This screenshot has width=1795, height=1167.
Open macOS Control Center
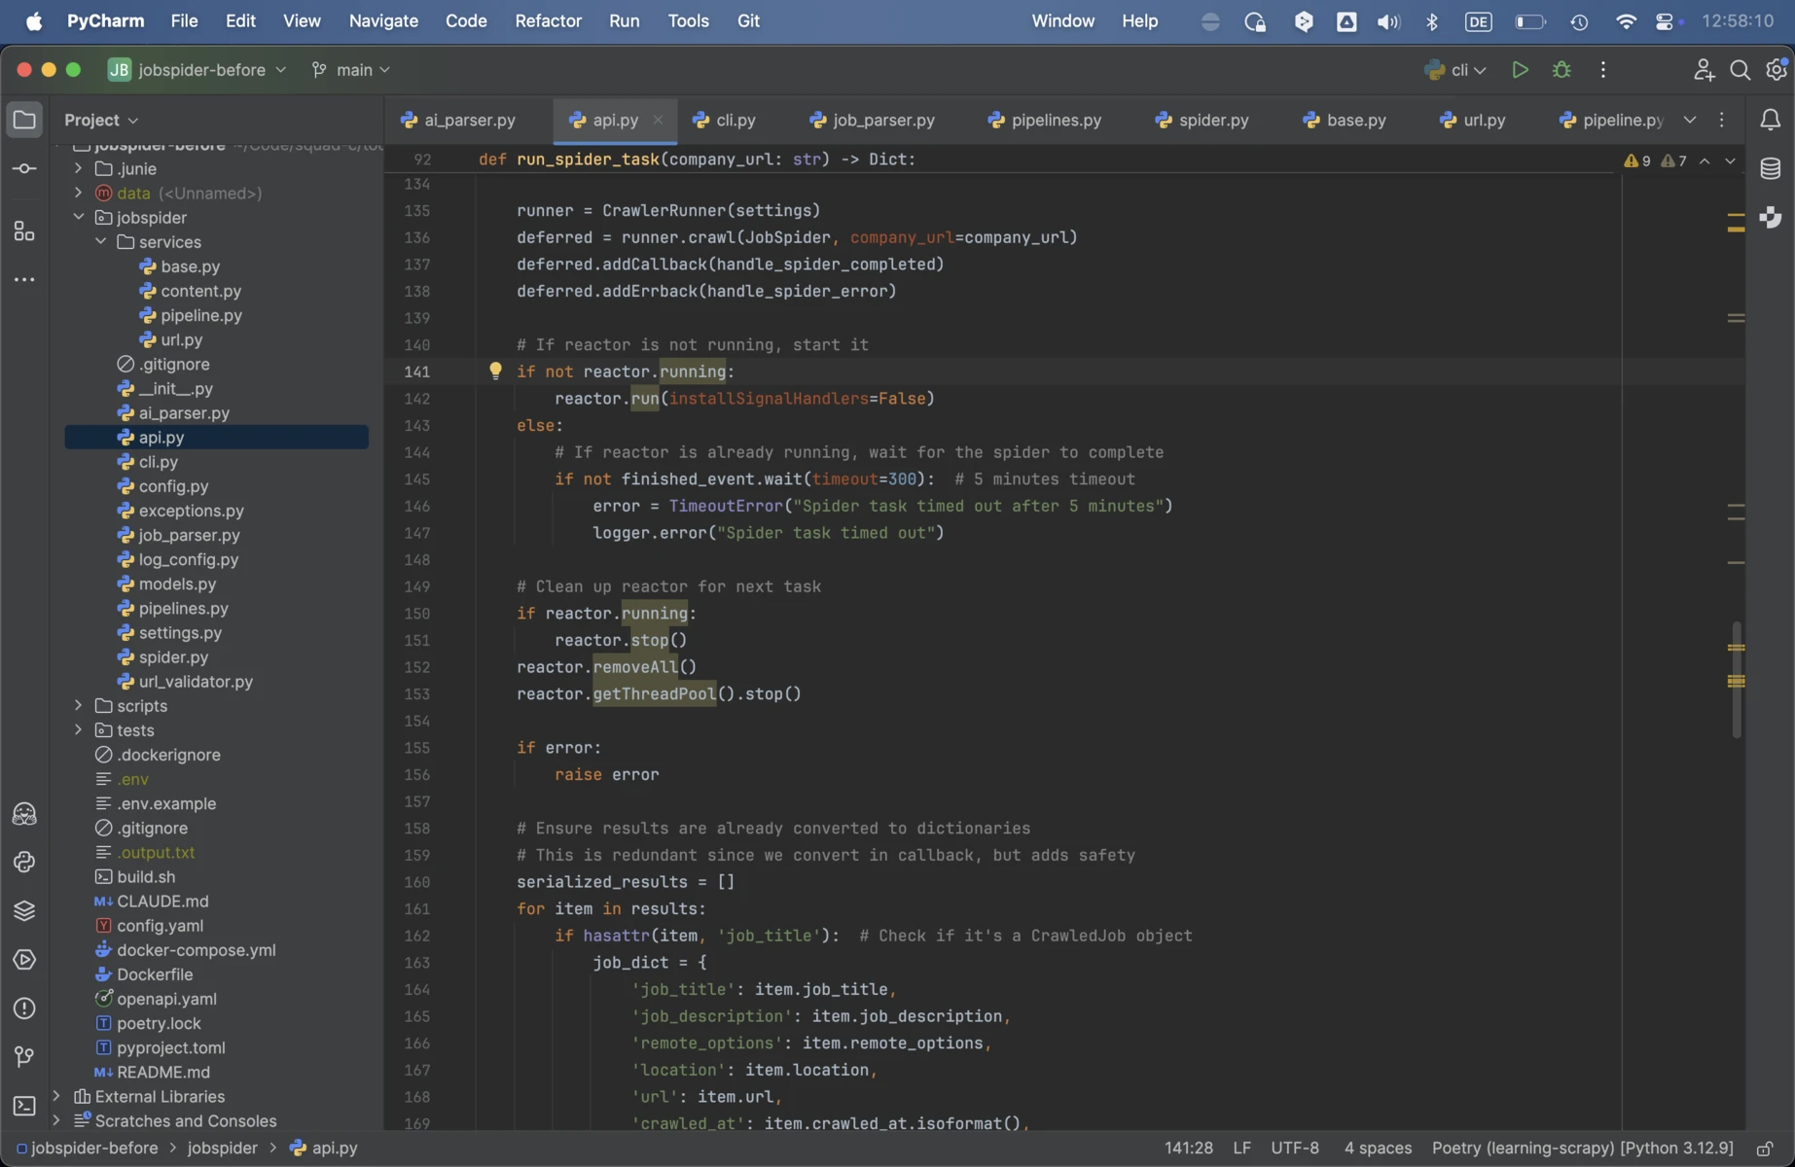click(1665, 21)
